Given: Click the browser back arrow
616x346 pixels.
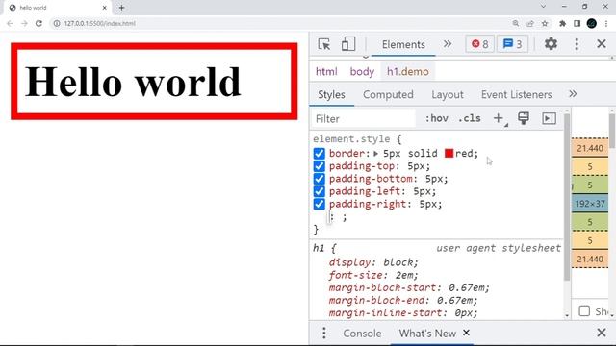Looking at the screenshot, I should coord(10,23).
